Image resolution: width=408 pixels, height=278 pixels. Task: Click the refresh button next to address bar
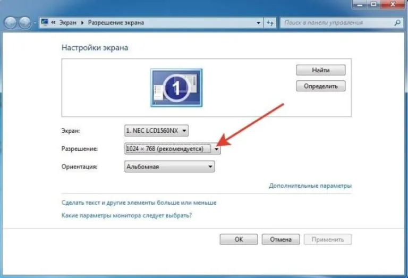click(x=270, y=23)
